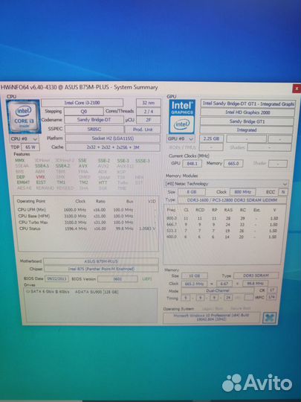The image size is (301, 402).
Task: Click the blue icon beside Operating System field
Action: [x=270, y=318]
